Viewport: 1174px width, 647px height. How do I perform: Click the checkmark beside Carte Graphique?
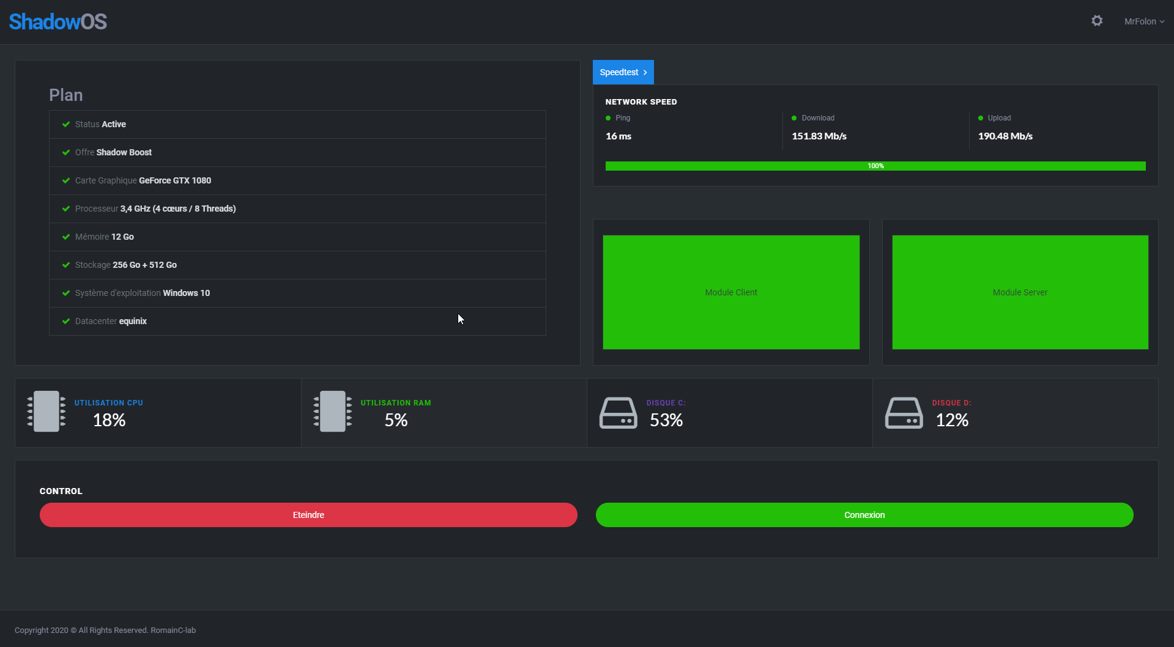[x=66, y=180]
